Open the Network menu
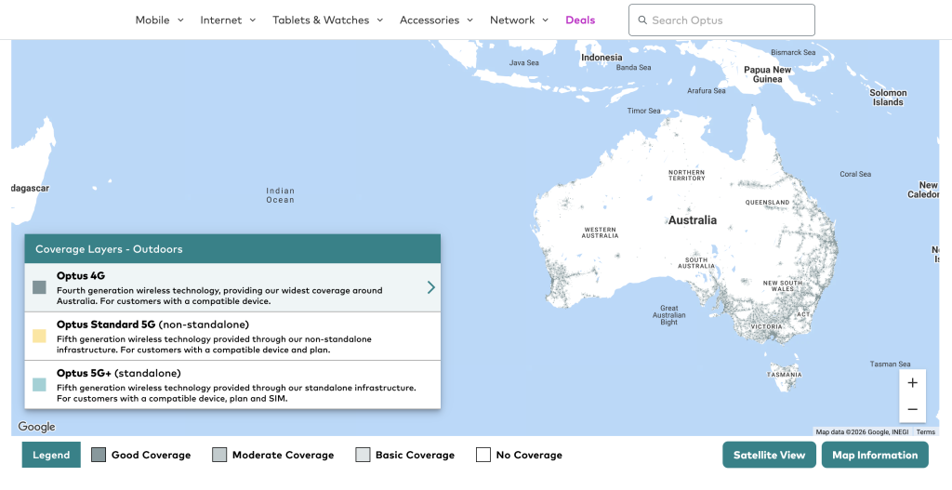This screenshot has height=490, width=952. (512, 20)
